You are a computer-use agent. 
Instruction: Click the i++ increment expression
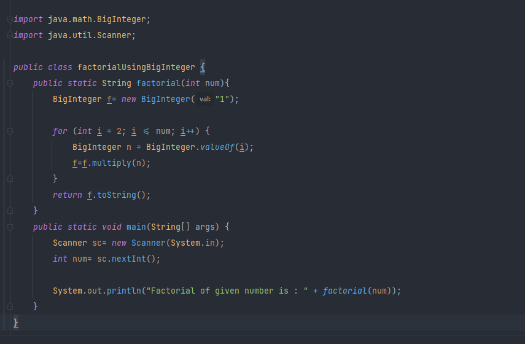[187, 131]
